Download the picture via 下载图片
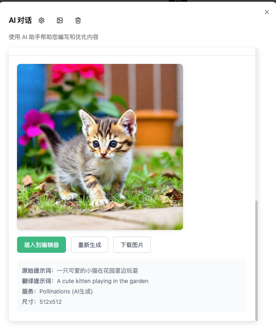276x330 pixels. tap(132, 245)
